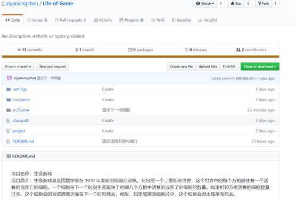Click 'No description, website, or topics provided.' text
The image size is (295, 200).
43,36
